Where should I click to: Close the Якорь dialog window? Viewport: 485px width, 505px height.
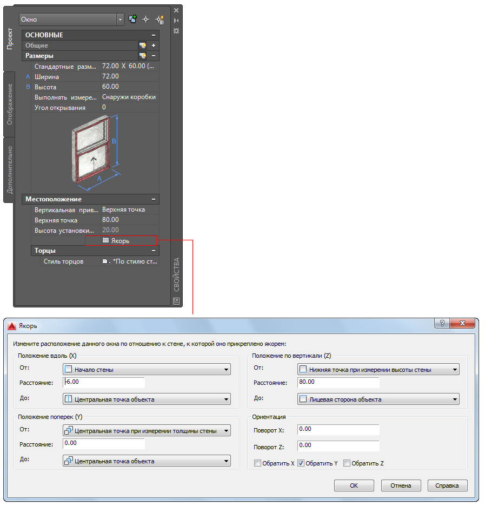click(462, 323)
